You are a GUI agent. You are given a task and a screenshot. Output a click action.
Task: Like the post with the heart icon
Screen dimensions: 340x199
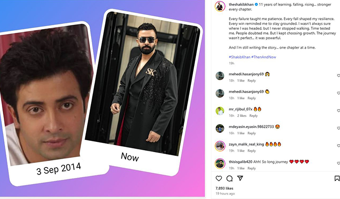(x=219, y=178)
